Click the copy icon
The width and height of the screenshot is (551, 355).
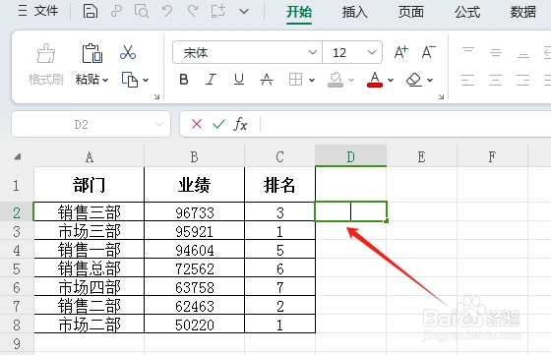[x=130, y=80]
